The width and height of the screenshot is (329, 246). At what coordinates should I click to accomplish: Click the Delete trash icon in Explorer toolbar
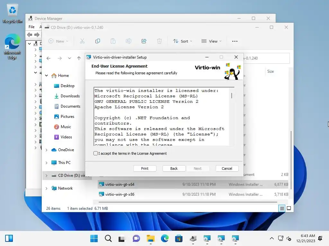(x=159, y=41)
